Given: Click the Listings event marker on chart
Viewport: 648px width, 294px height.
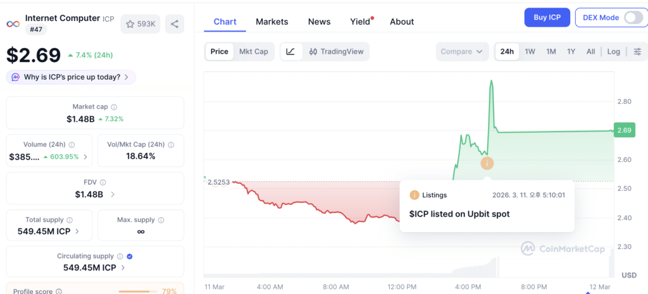Looking at the screenshot, I should 487,163.
